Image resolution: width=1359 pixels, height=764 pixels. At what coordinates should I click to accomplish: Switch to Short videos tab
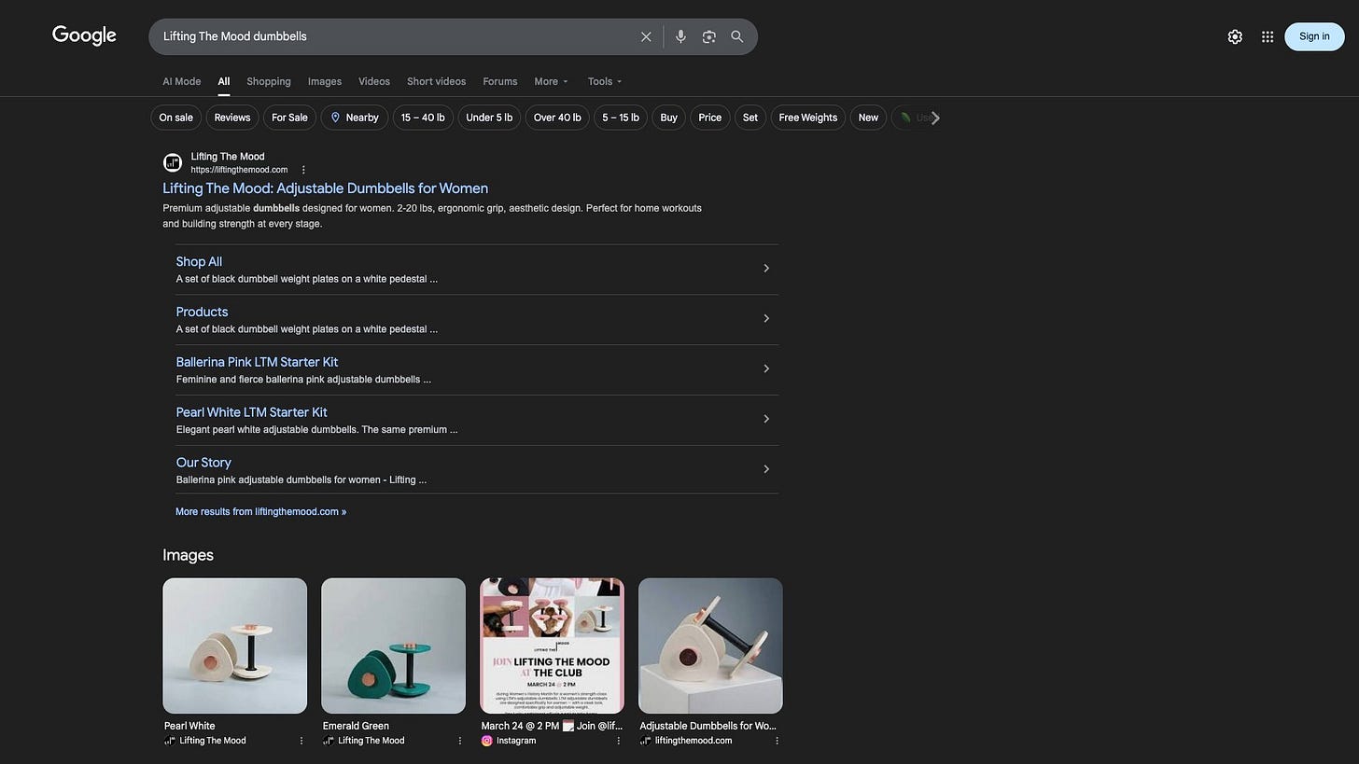coord(436,81)
